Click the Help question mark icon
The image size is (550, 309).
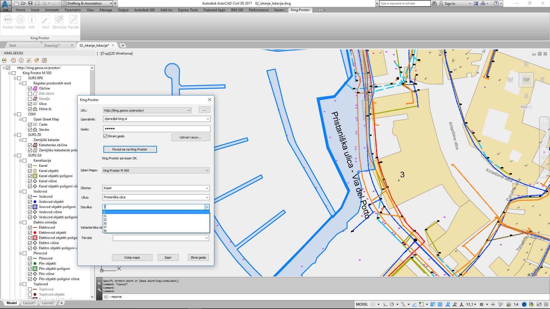click(496, 3)
